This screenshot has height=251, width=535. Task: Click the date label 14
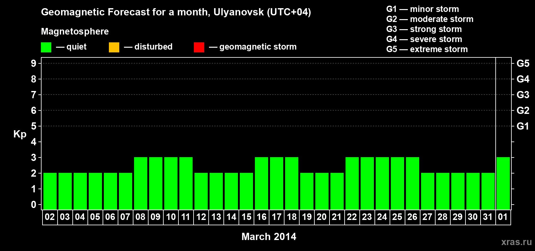pos(231,217)
